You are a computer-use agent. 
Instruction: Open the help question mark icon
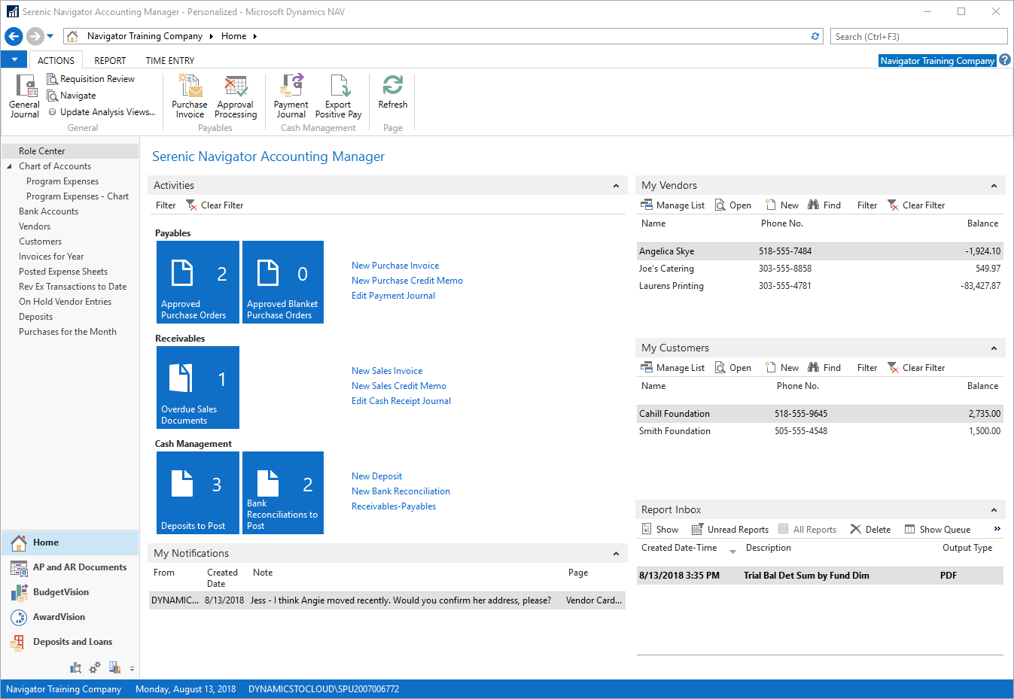click(1005, 60)
